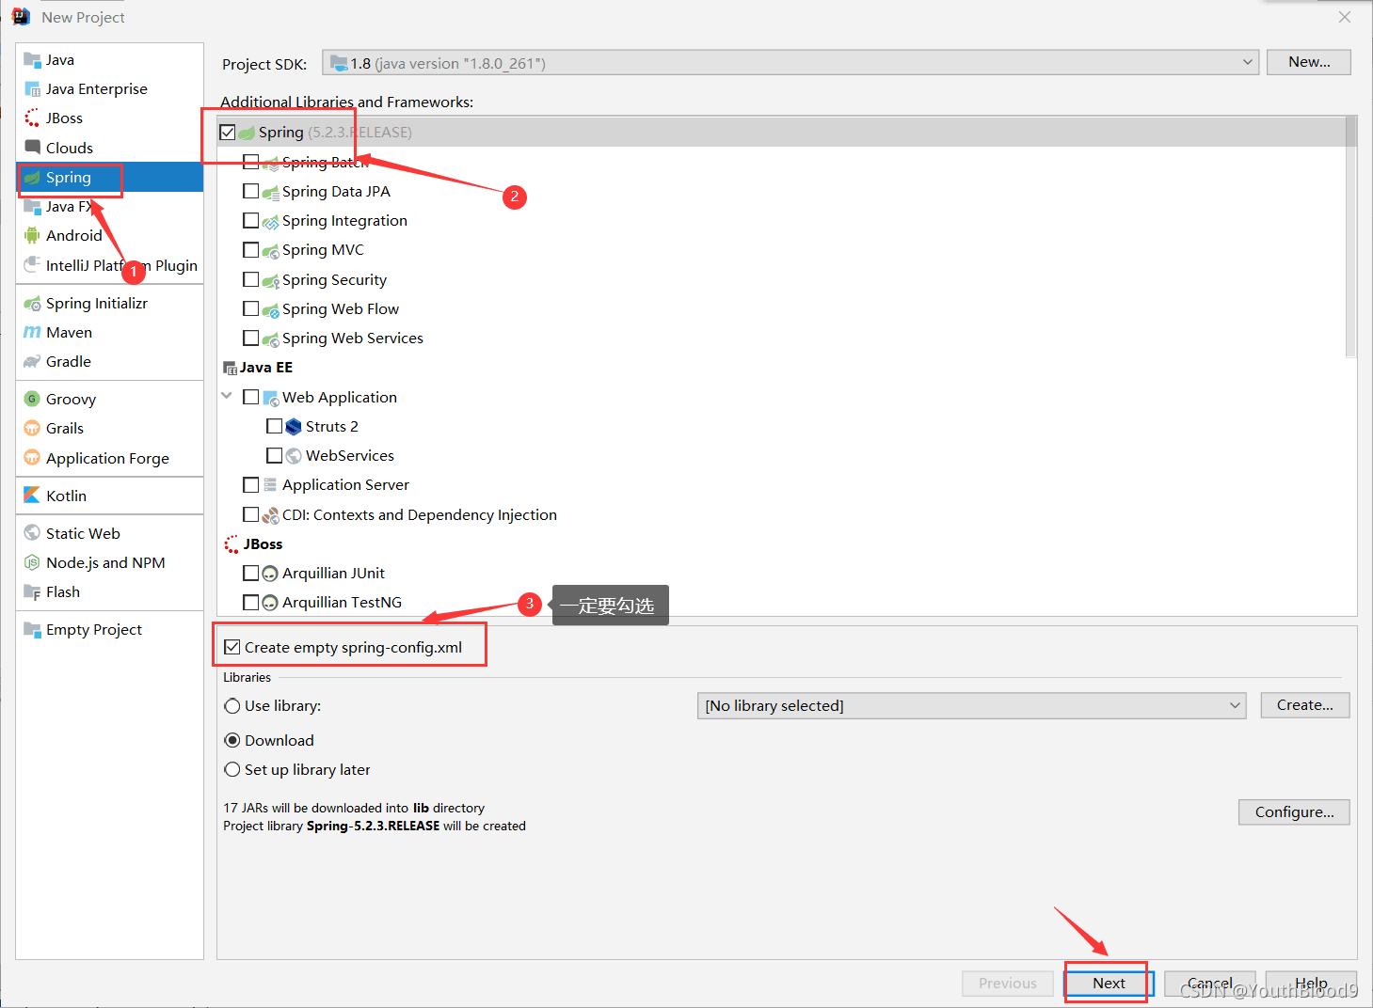This screenshot has height=1008, width=1373.
Task: Select Spring in the project type list
Action: pos(109,178)
